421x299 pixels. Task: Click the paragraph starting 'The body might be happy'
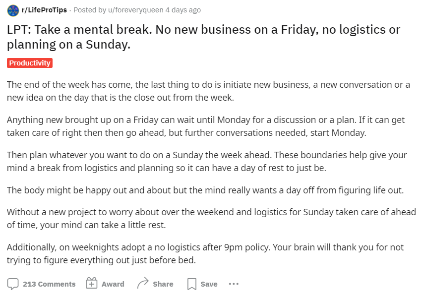point(205,190)
